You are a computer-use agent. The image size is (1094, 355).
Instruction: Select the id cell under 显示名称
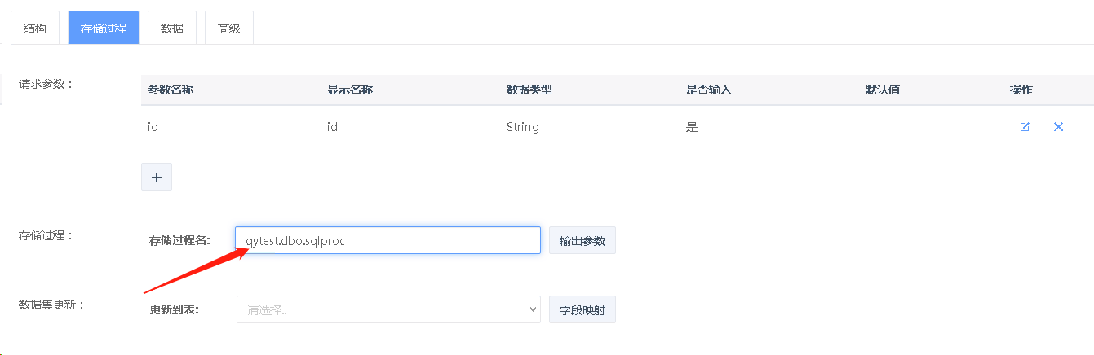coord(332,127)
